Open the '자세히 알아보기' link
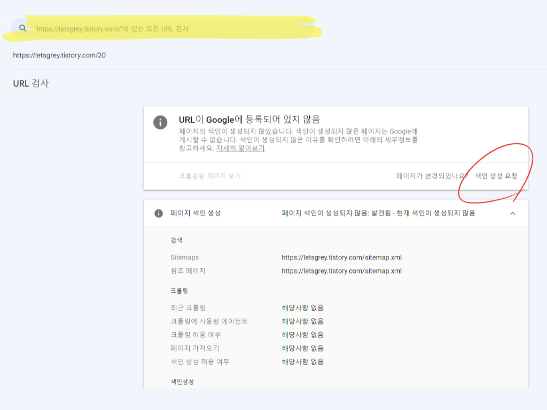The image size is (547, 410). coord(240,148)
